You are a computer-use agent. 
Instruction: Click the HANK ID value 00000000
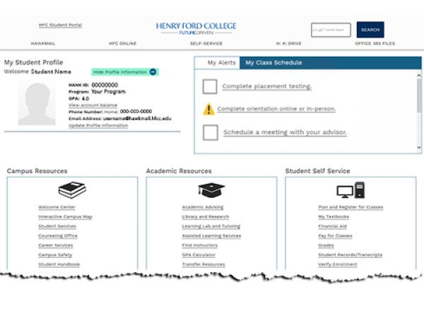[105, 85]
